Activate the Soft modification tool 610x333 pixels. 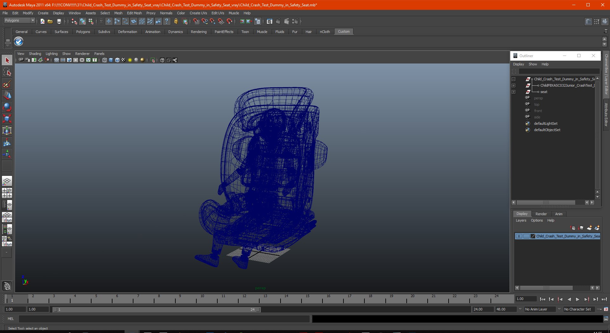(7, 143)
